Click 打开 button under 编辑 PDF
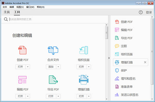155x102 pixels. click(20, 96)
